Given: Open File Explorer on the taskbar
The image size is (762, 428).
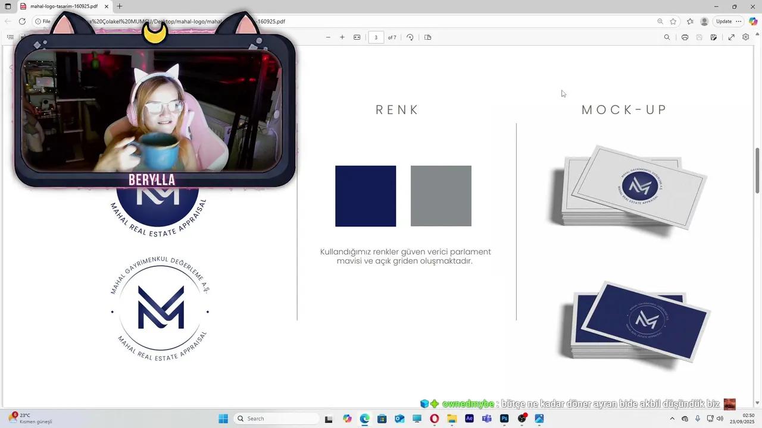Looking at the screenshot, I should [x=452, y=418].
